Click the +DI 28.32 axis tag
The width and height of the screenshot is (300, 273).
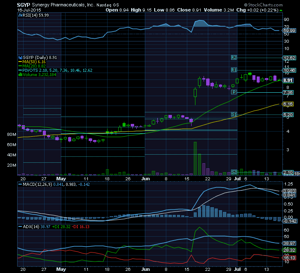coord(289,250)
